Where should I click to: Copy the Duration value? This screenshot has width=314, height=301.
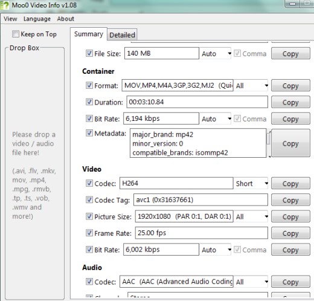tap(290, 102)
